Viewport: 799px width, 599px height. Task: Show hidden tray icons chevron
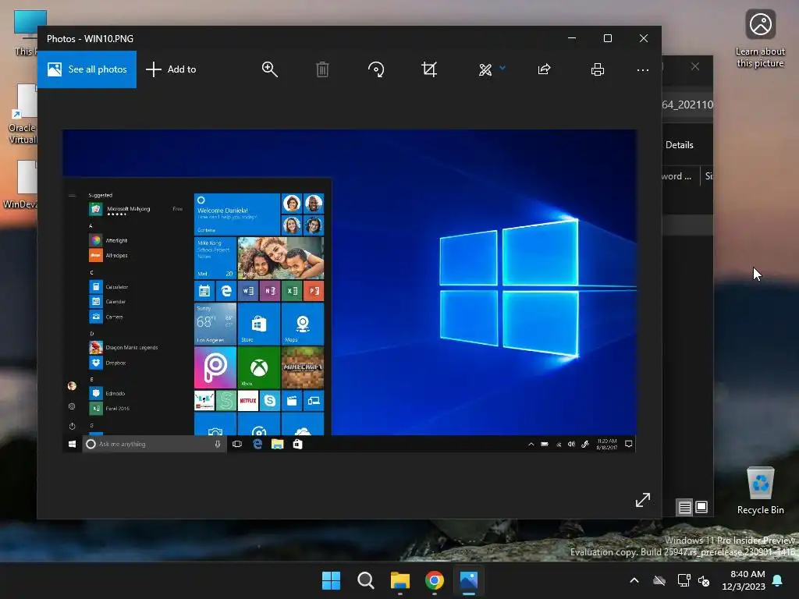634,580
